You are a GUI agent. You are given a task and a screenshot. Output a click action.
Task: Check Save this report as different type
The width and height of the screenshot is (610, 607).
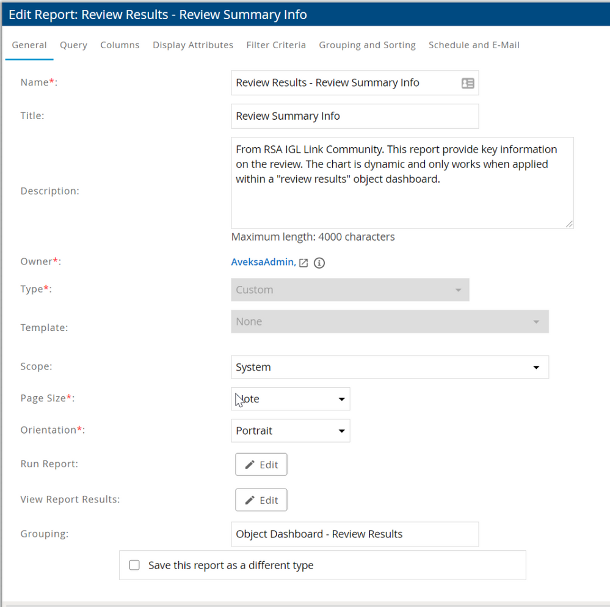[135, 565]
